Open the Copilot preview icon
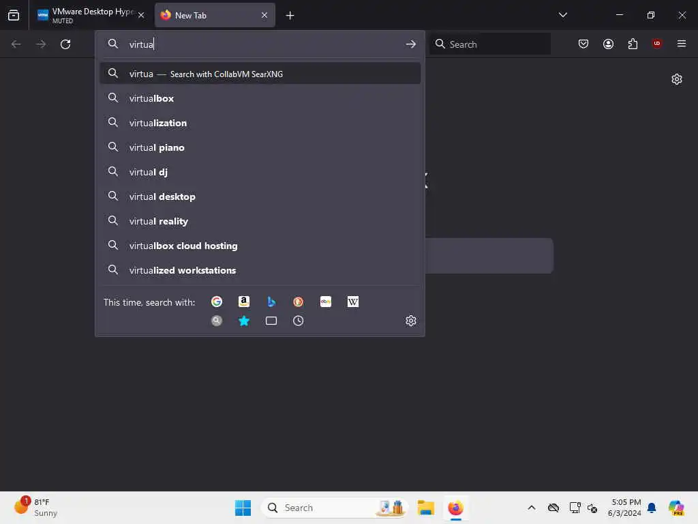This screenshot has height=524, width=698. pyautogui.click(x=676, y=508)
